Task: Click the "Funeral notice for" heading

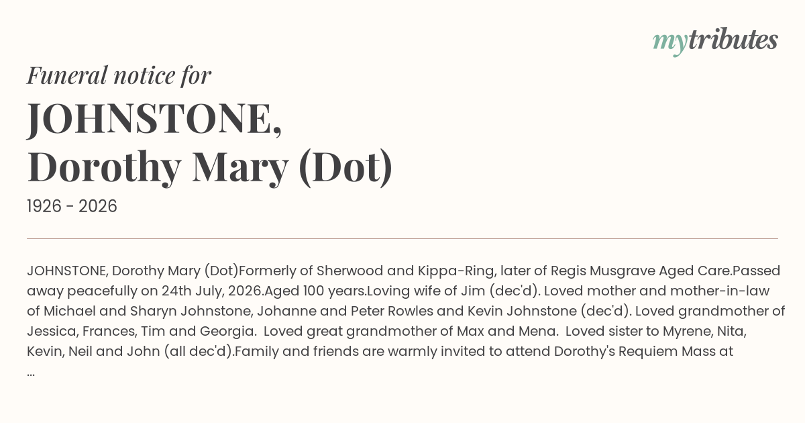Action: (119, 75)
